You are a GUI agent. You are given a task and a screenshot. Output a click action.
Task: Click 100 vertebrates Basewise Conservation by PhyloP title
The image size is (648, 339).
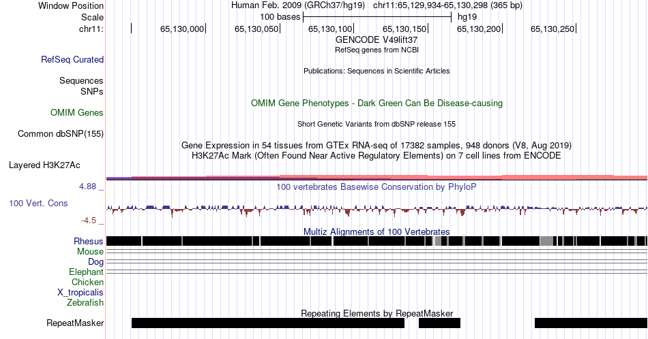point(377,187)
